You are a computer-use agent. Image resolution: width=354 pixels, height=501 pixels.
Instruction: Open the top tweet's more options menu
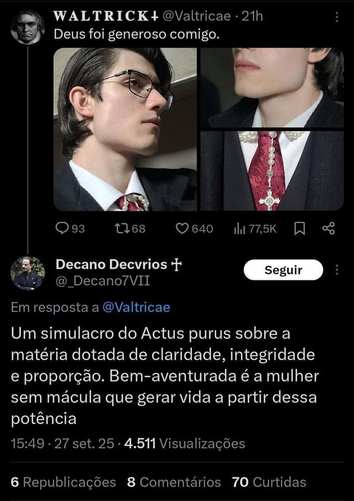tap(336, 17)
